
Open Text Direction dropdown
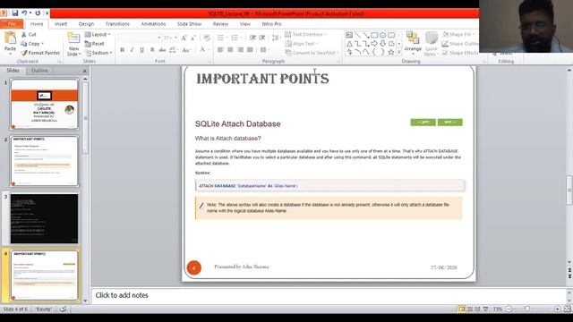click(306, 34)
